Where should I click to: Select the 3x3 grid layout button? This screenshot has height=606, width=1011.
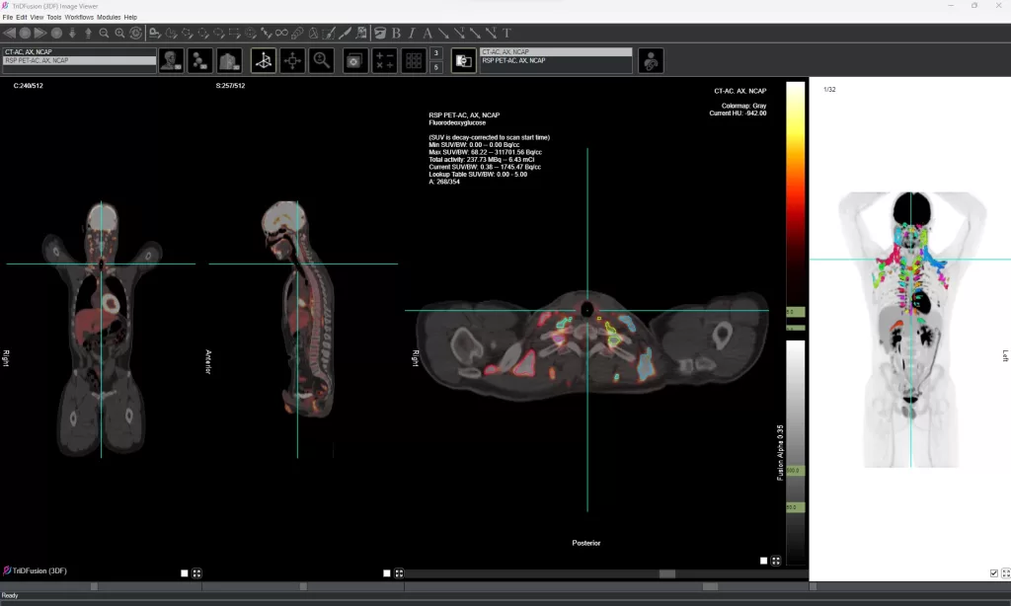[414, 60]
